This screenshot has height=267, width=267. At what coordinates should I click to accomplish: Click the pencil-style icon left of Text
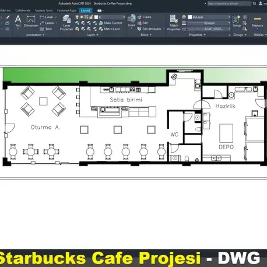[8, 17]
